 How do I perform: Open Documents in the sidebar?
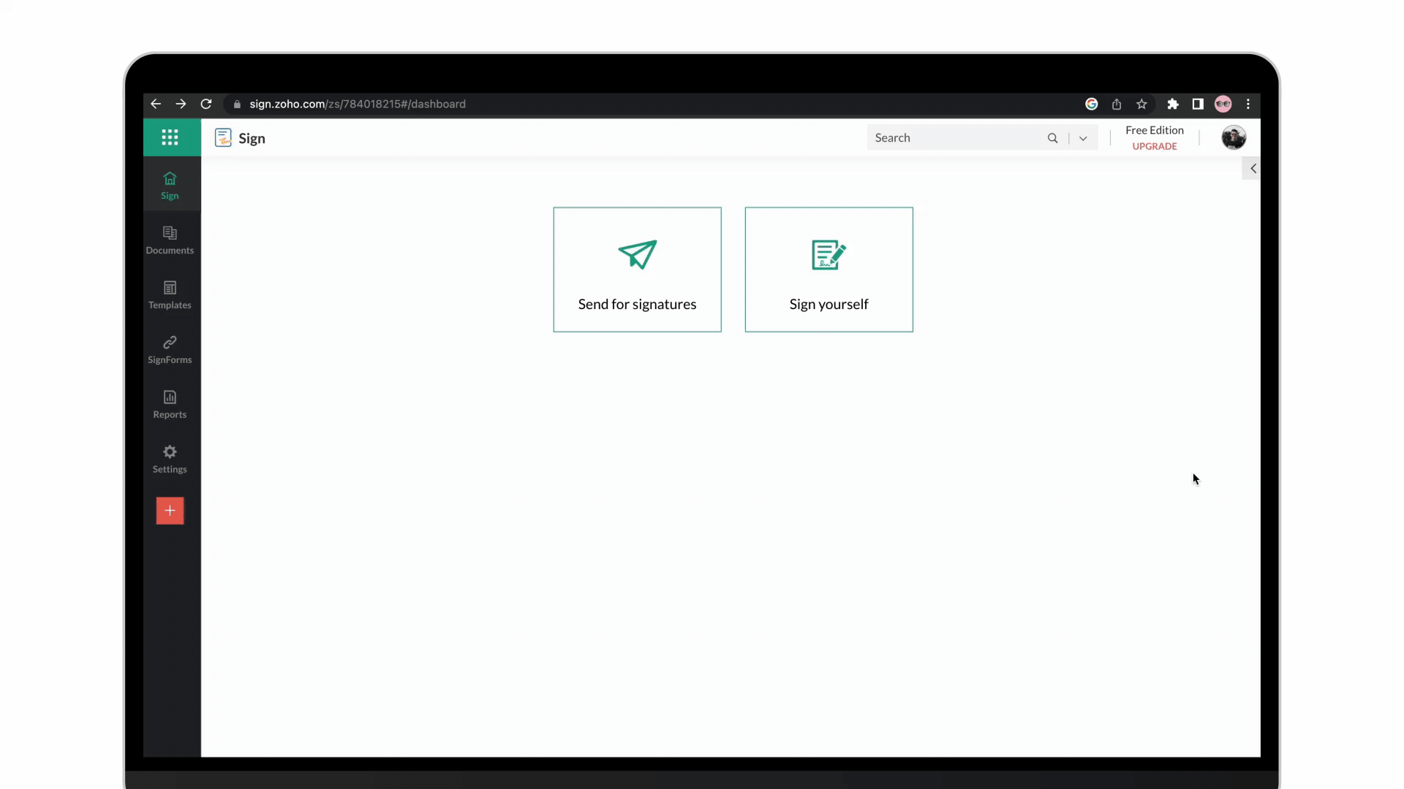click(x=170, y=240)
